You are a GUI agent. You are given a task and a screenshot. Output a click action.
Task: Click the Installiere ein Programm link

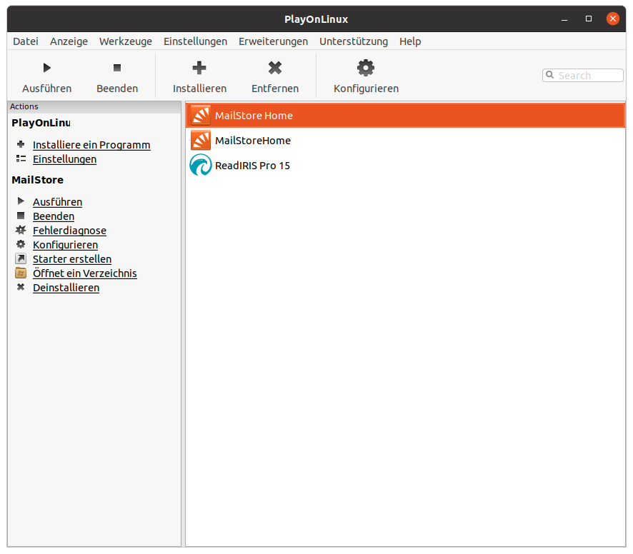(x=91, y=145)
